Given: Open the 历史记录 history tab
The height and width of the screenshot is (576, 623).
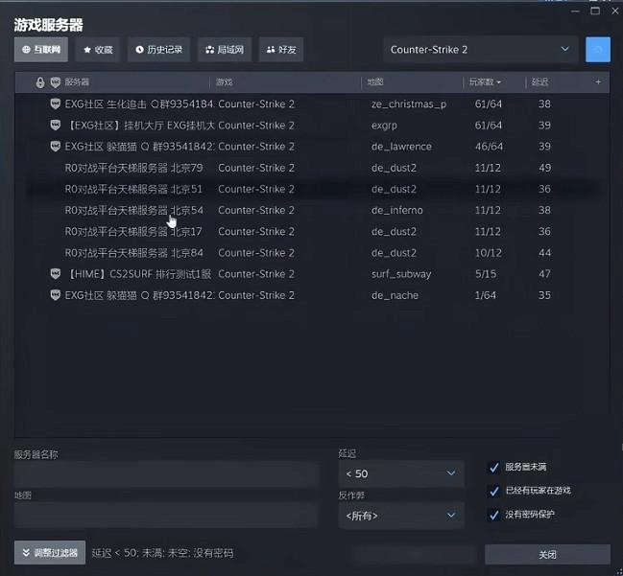Looking at the screenshot, I should (x=158, y=50).
